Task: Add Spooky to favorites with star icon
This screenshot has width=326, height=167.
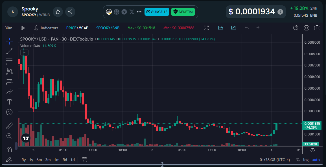Action: coord(58,12)
